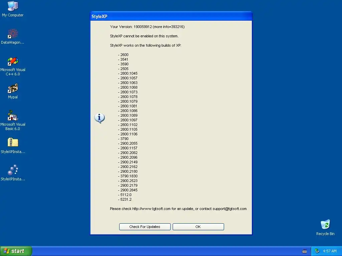Select the Recycle Bin icon
342x256 pixels.
tap(325, 227)
